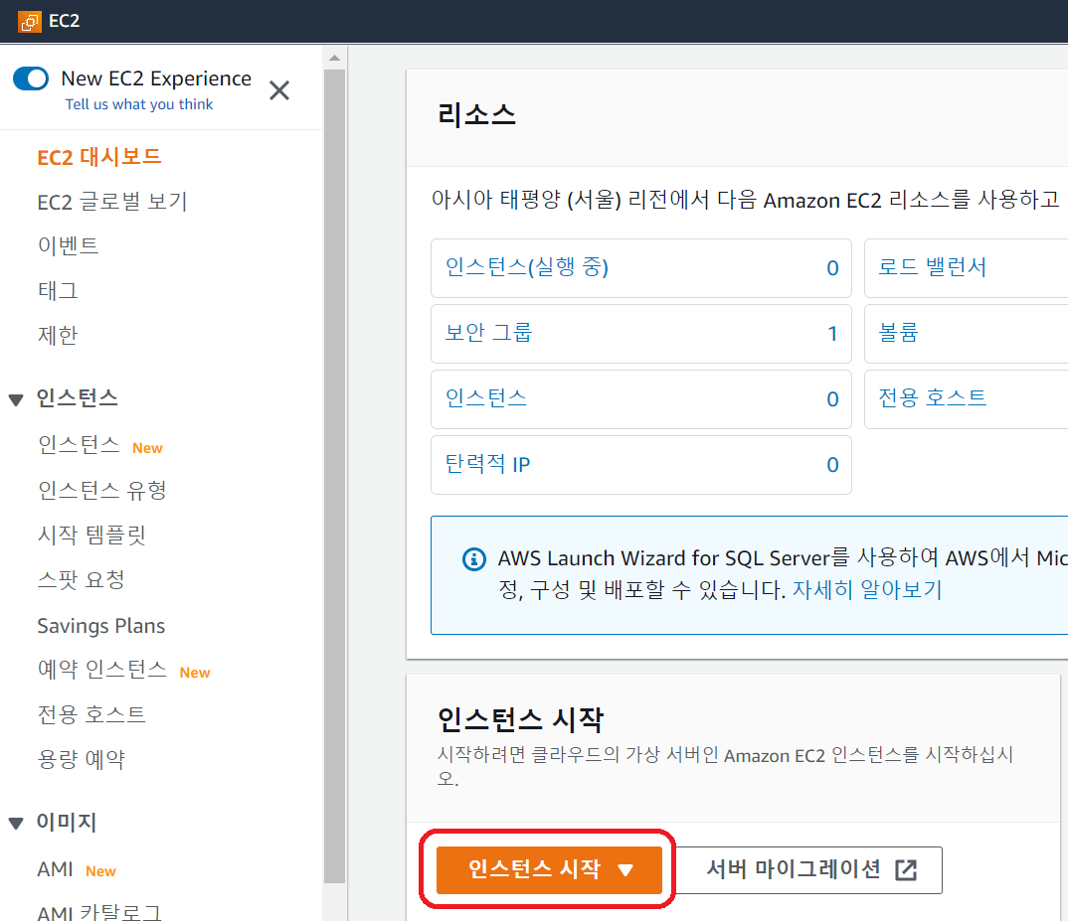This screenshot has height=921, width=1068.
Task: Click the orange 인스턴스 시작 button
Action: (549, 870)
